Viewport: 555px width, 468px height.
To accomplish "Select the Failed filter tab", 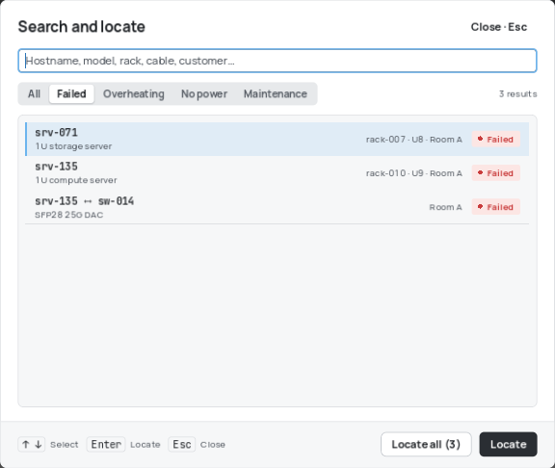I will tap(71, 93).
